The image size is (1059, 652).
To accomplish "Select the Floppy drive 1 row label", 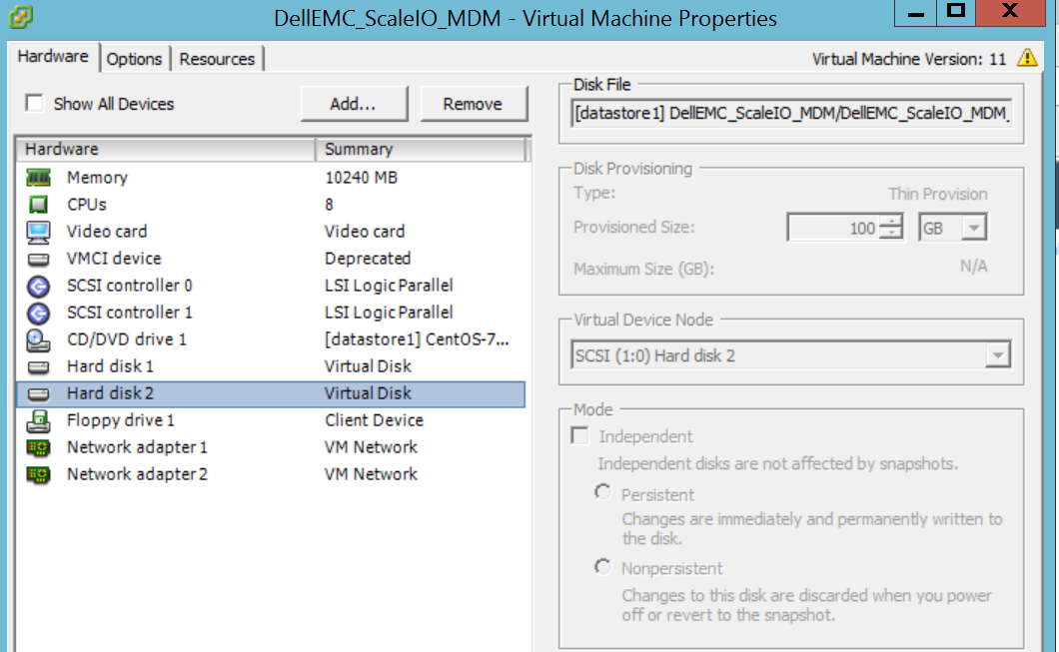I will [120, 420].
